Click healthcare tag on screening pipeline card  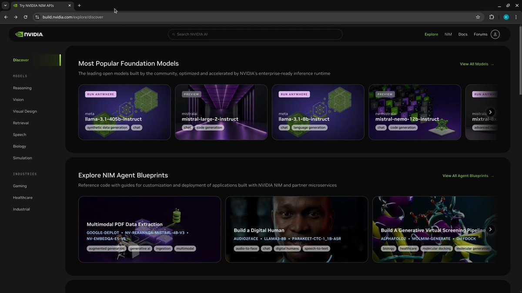[408, 249]
